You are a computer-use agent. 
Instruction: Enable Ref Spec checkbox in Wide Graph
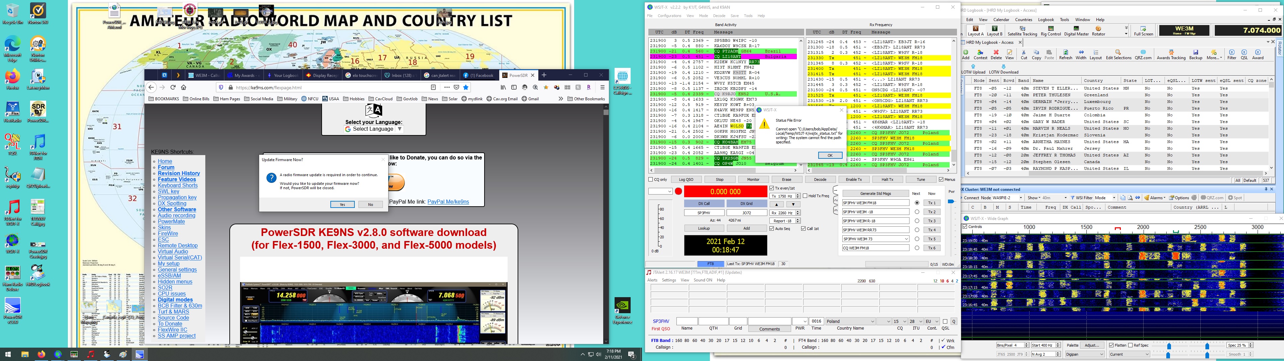pos(1131,345)
